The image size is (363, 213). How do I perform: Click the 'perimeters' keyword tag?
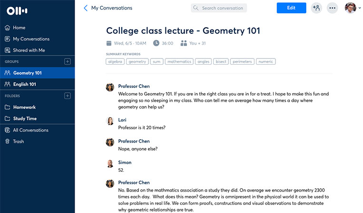242,61
